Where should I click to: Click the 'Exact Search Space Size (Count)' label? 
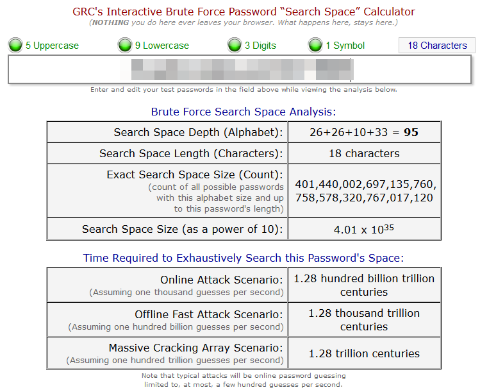point(195,174)
